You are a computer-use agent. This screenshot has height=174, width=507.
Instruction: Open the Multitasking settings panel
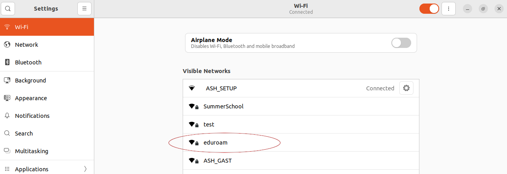pos(47,151)
